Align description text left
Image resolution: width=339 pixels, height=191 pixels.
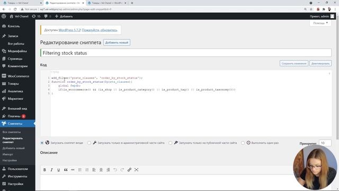coord(94,170)
